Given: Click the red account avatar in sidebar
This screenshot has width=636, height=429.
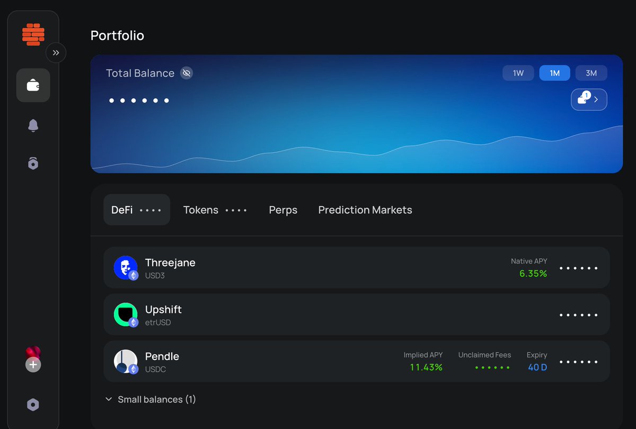Looking at the screenshot, I should (x=33, y=353).
